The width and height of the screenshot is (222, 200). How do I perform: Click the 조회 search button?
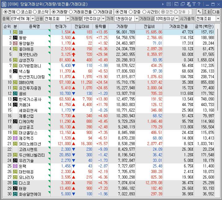click(x=207, y=12)
